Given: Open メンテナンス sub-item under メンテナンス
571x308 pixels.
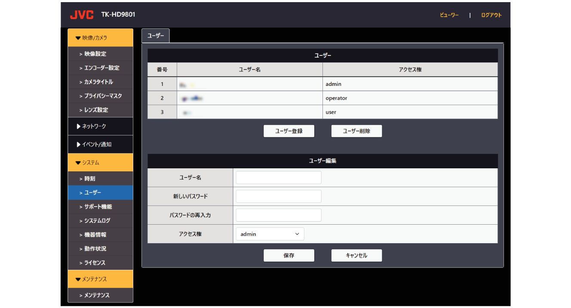Looking at the screenshot, I should click(x=100, y=296).
